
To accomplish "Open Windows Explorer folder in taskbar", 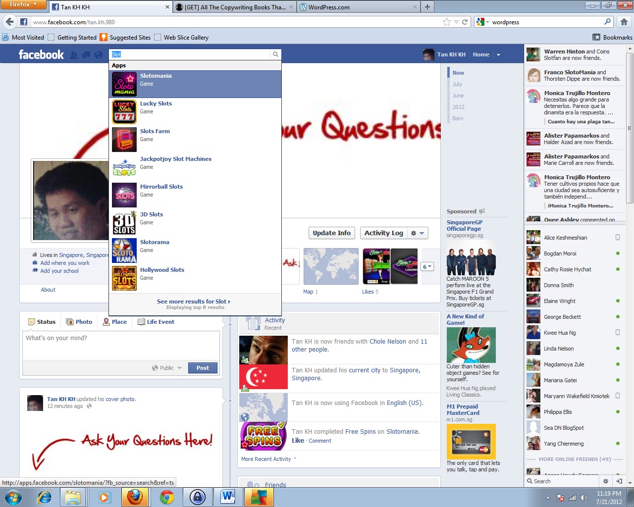I will 73,497.
